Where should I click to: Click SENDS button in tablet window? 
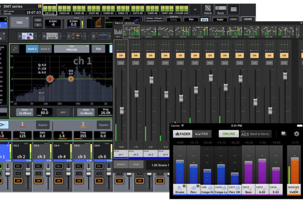click(121, 164)
